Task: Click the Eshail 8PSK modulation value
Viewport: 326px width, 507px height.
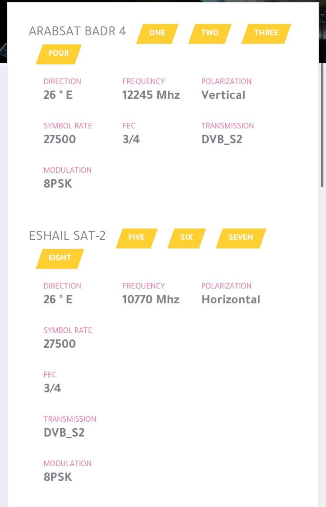Action: pos(58,477)
